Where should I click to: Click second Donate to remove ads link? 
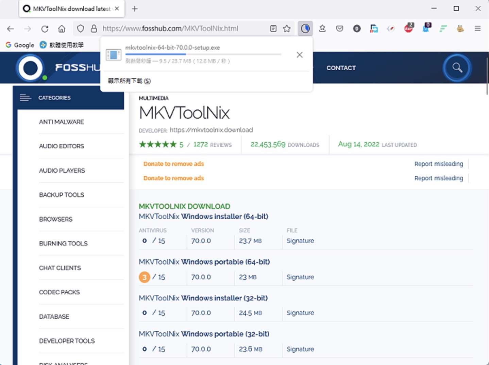(173, 178)
